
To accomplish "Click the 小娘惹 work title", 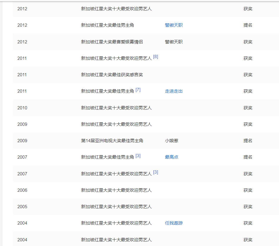I will 172,141.
